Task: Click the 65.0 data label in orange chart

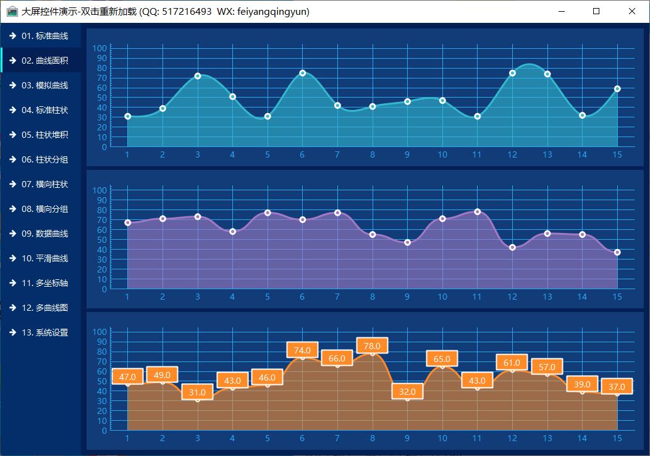Action: [442, 359]
